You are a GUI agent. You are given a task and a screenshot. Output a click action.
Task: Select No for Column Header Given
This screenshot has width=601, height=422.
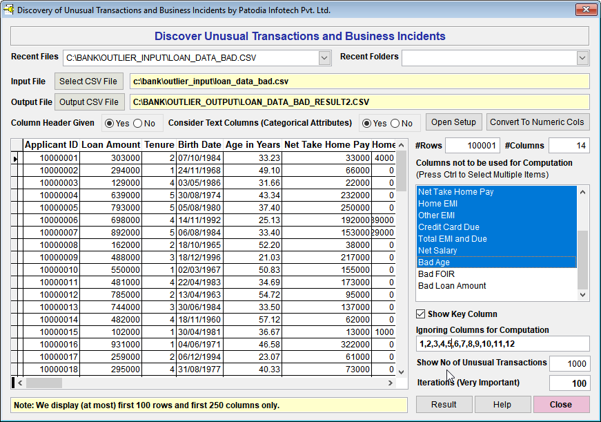[137, 124]
